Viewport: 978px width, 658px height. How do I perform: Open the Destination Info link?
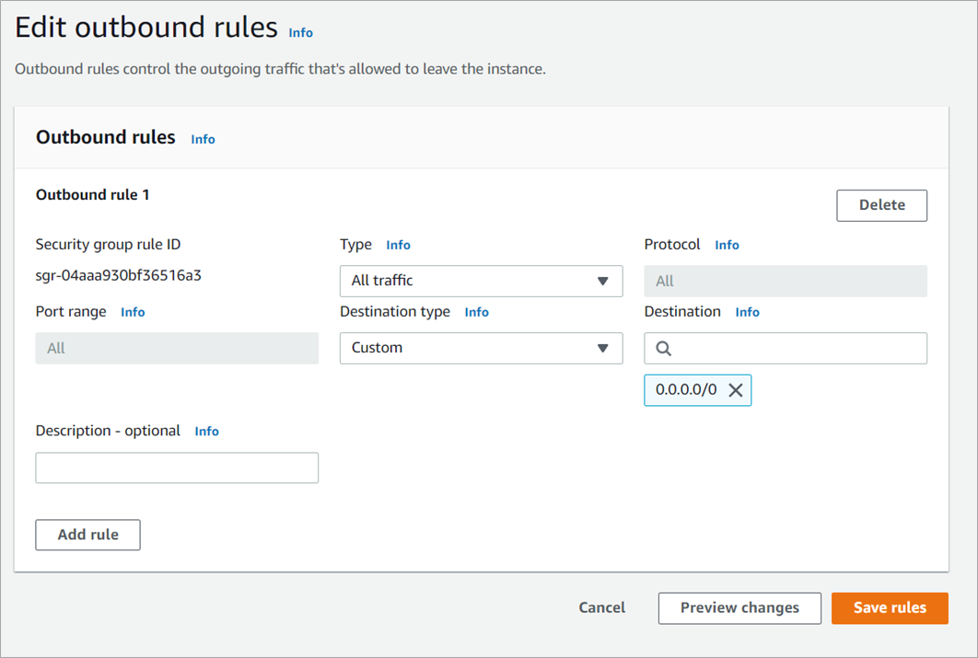pos(747,313)
